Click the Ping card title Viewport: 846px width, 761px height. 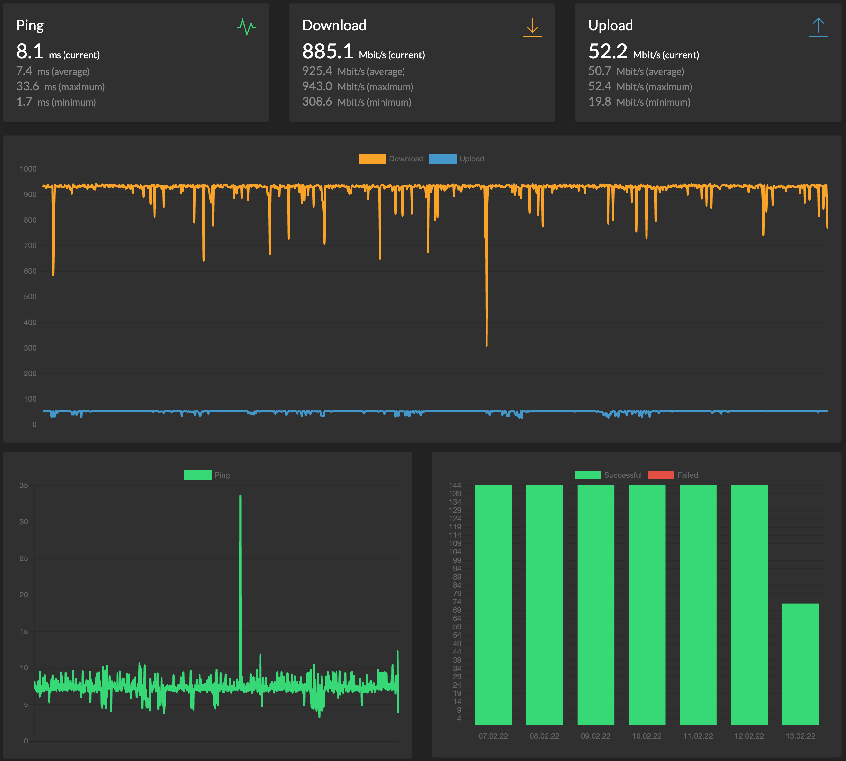pos(30,26)
